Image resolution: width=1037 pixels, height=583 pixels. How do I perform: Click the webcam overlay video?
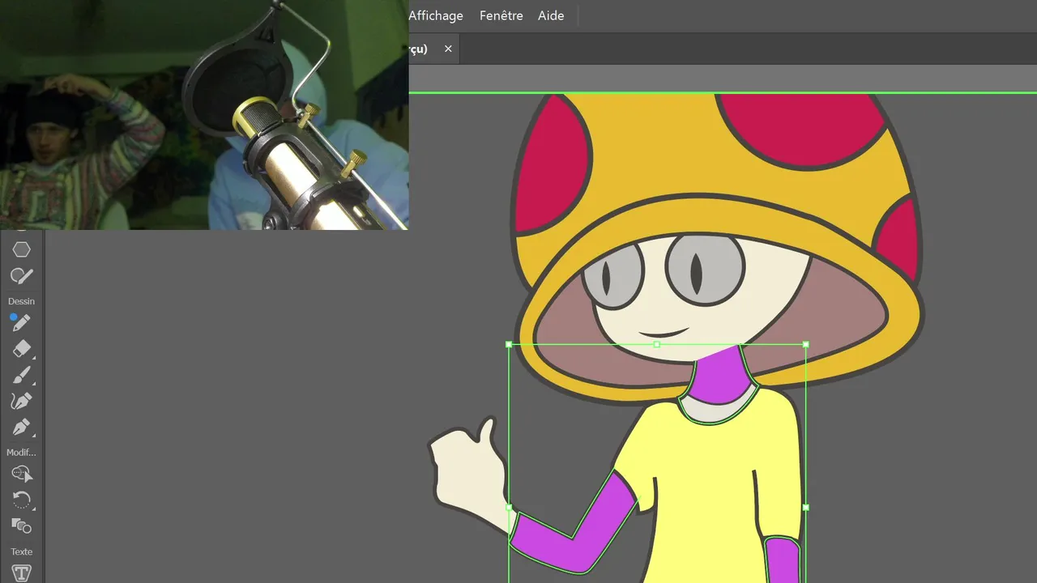(x=204, y=115)
